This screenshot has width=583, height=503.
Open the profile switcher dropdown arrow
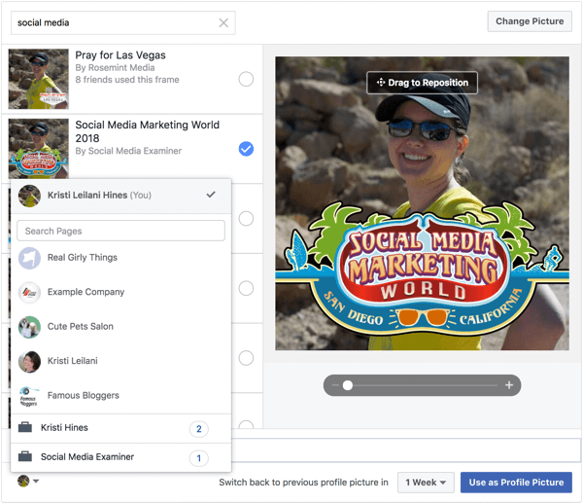36,481
